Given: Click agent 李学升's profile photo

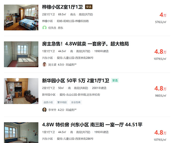Looking at the screenshot, I should pyautogui.click(x=44, y=110).
